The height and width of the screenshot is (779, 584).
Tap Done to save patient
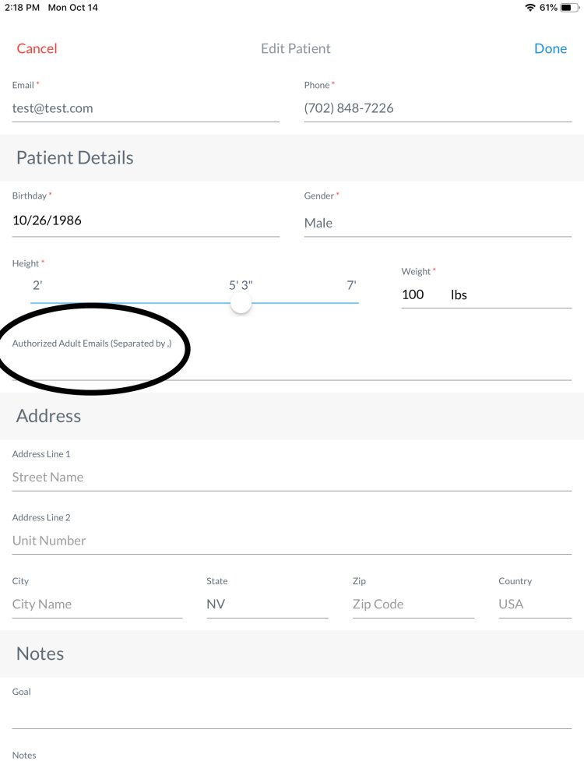pos(550,48)
